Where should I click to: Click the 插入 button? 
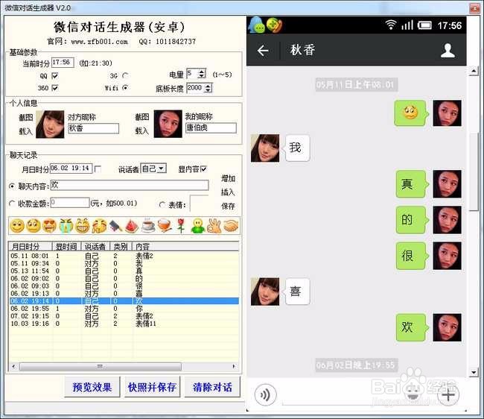(228, 192)
